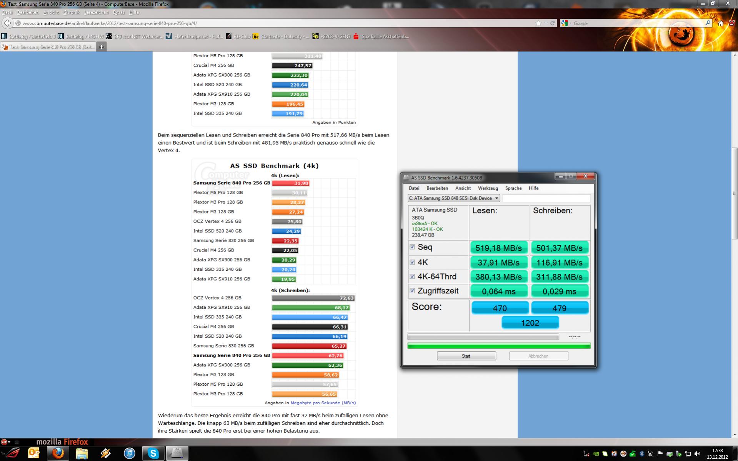Image resolution: width=738 pixels, height=461 pixels.
Task: Toggle the Seq test checkbox
Action: (412, 247)
